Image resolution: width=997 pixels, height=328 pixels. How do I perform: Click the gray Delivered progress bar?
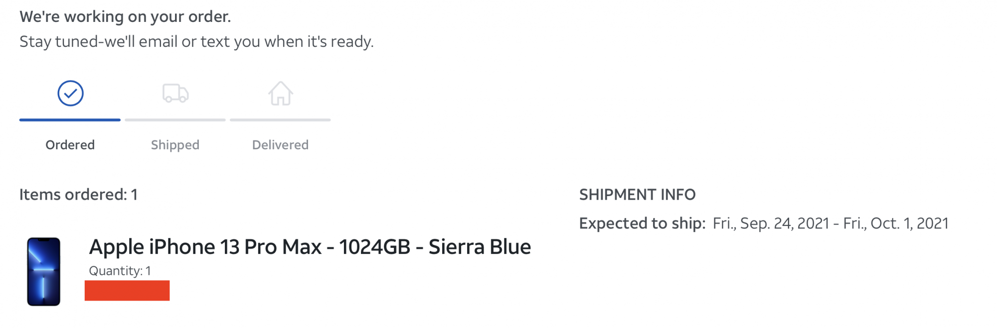pos(280,120)
